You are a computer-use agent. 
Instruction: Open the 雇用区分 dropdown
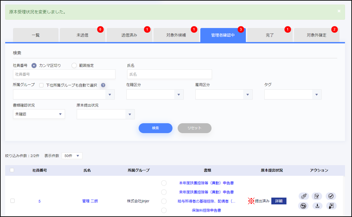click(x=224, y=94)
